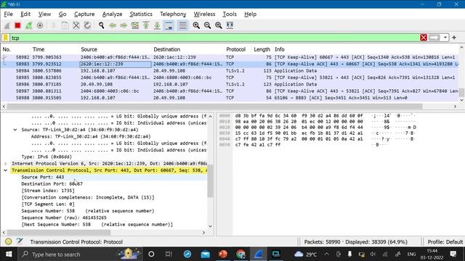465x261 pixels.
Task: Click the taskbar search box
Action: [80, 254]
